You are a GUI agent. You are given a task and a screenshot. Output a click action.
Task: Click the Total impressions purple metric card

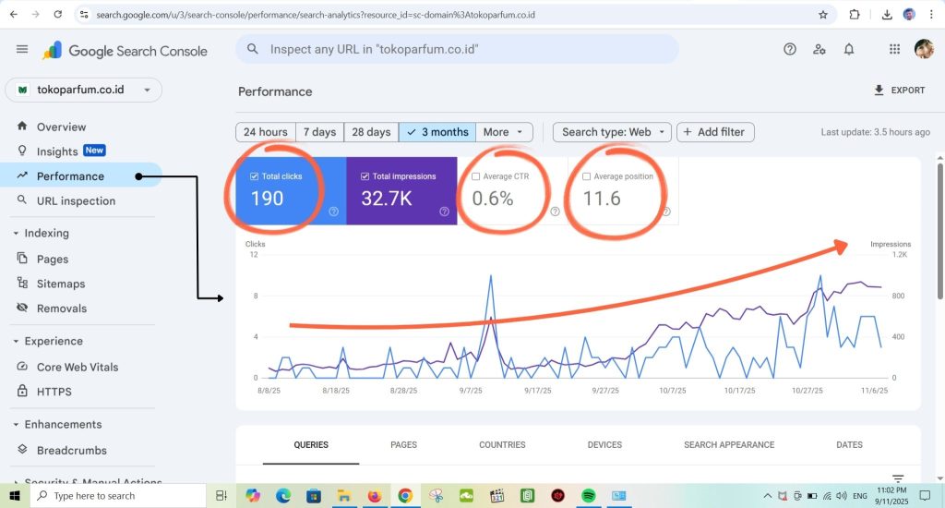click(401, 191)
